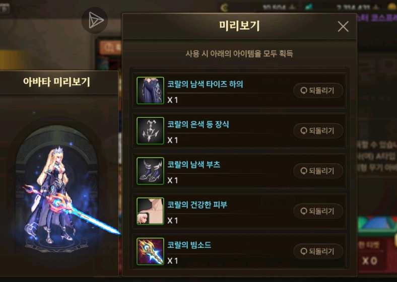
Task: Click the healthy skin item icon
Action: click(x=150, y=211)
